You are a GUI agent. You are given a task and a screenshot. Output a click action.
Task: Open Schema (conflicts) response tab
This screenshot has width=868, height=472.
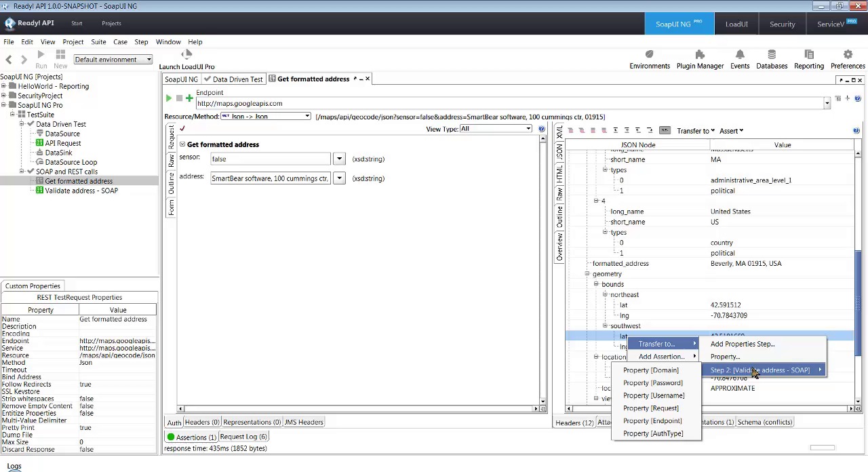(764, 422)
